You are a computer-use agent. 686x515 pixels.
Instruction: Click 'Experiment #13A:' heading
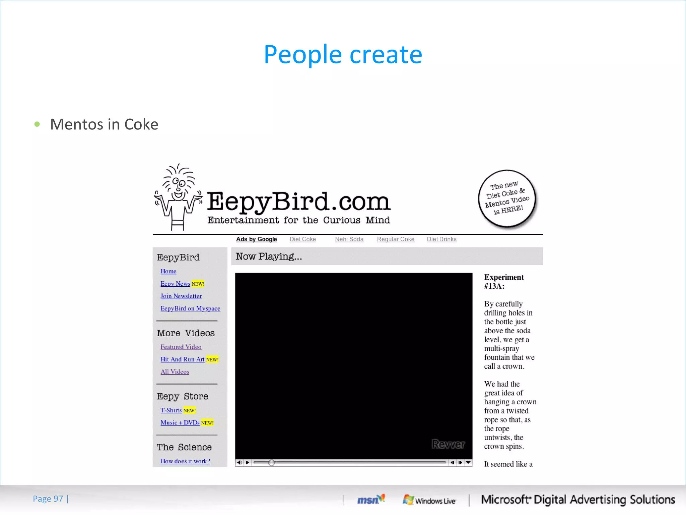point(504,282)
